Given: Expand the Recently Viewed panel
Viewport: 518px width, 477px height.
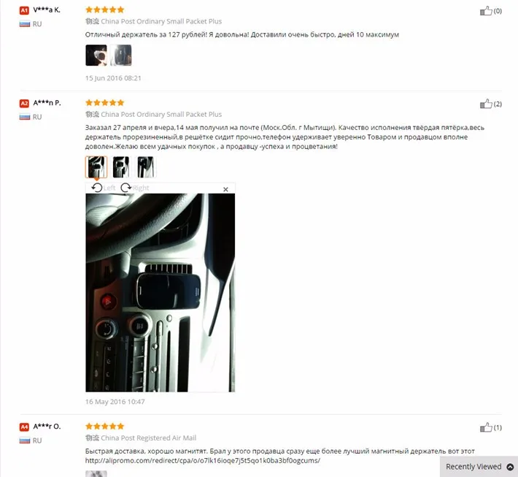Looking at the screenshot, I should coord(479,467).
